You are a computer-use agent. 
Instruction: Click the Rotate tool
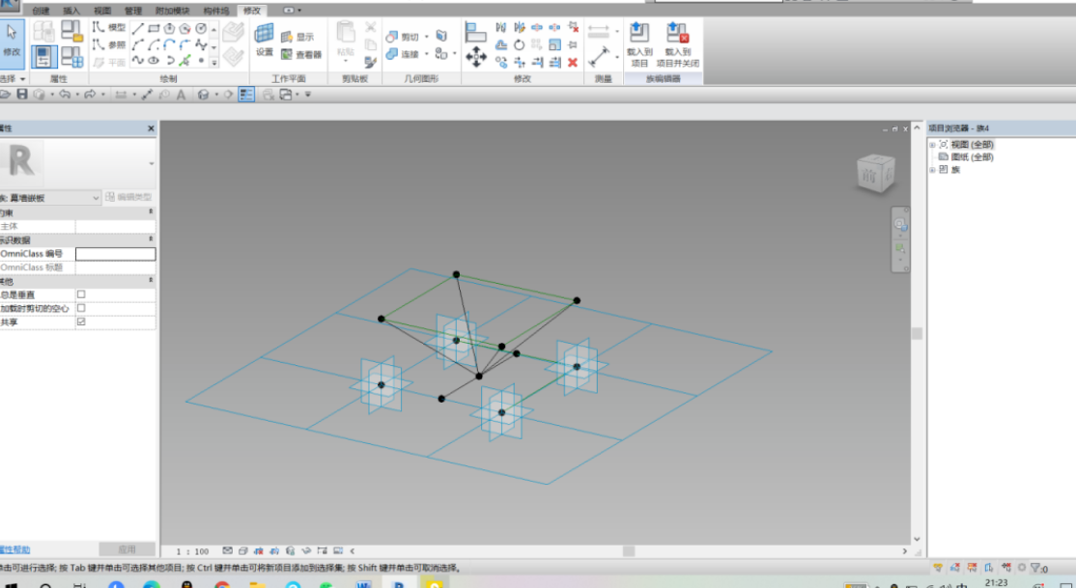[520, 44]
